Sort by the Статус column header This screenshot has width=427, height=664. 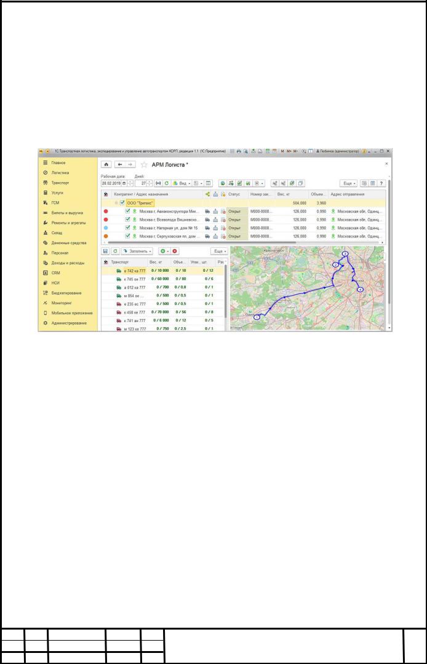pyautogui.click(x=237, y=194)
